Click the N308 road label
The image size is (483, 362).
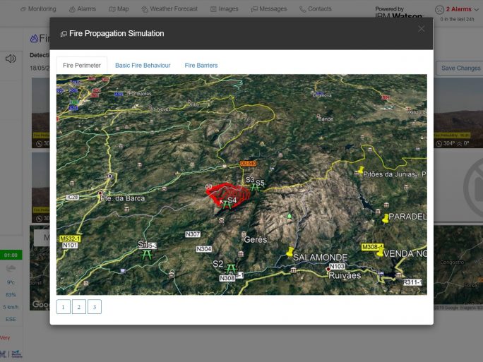227,278
